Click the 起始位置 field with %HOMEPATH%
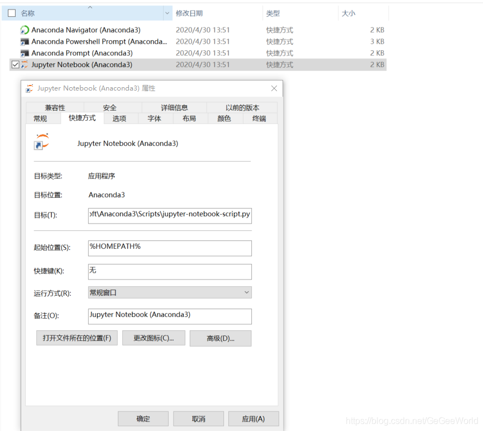 point(170,248)
